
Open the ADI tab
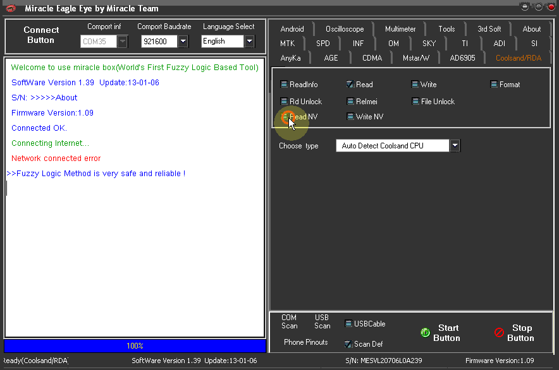tap(499, 44)
